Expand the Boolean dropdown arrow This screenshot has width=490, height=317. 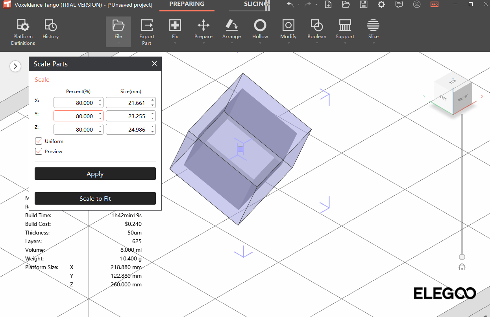tap(317, 43)
